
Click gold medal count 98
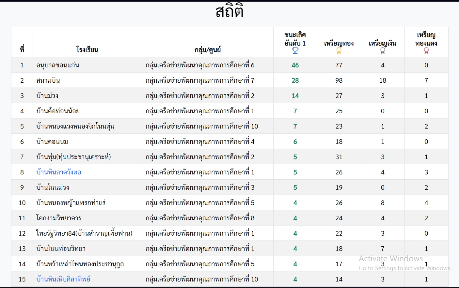pyautogui.click(x=339, y=80)
